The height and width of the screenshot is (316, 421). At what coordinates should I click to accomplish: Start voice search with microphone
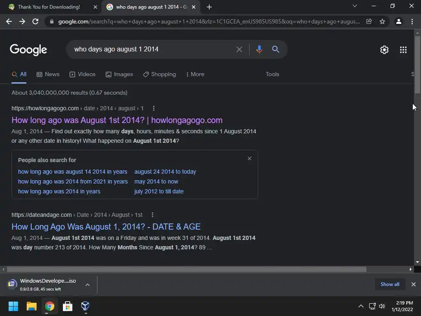259,49
